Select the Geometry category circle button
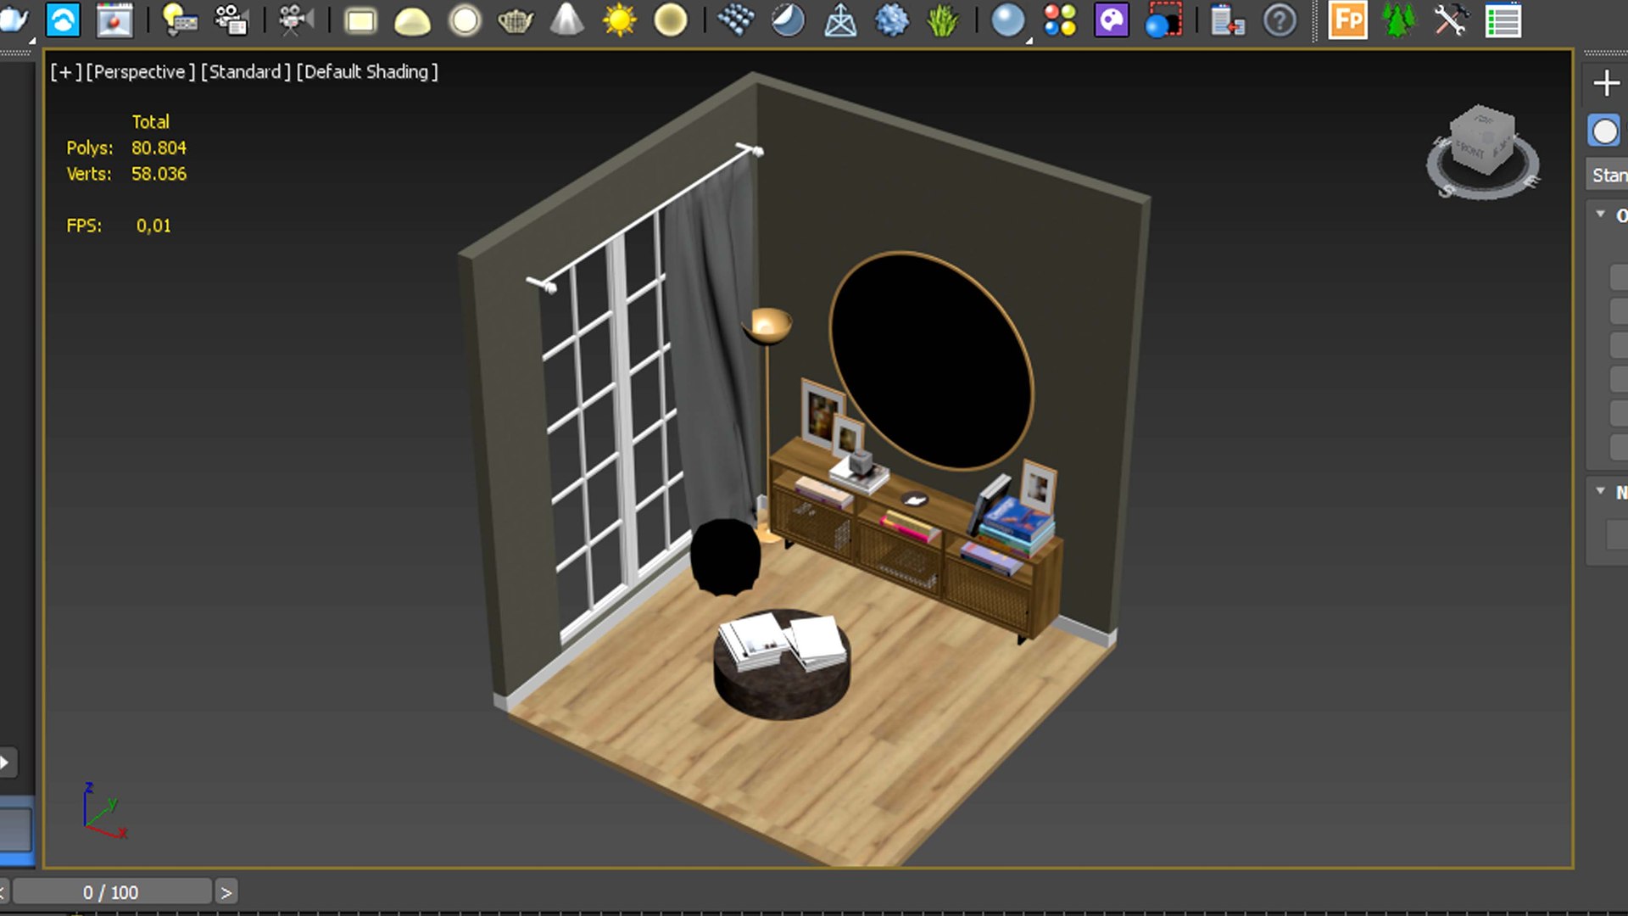This screenshot has height=916, width=1628. [1604, 131]
